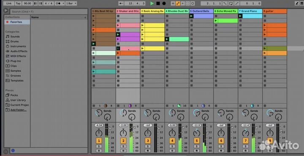Toggle the metronome button
This screenshot has width=304, height=156.
[58, 3]
